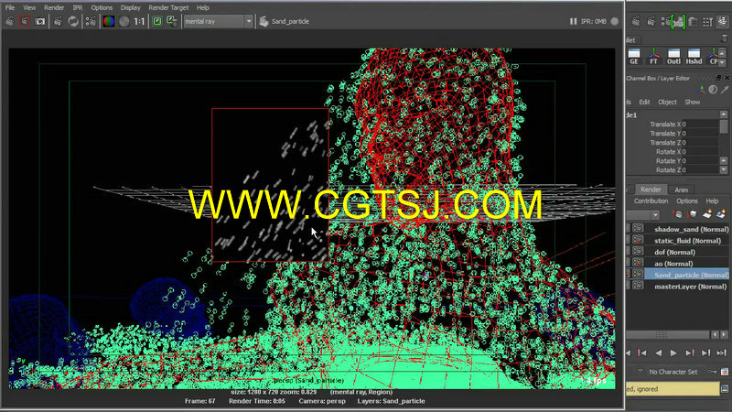Click the Hshd shelf button
732x412 pixels.
pos(694,56)
